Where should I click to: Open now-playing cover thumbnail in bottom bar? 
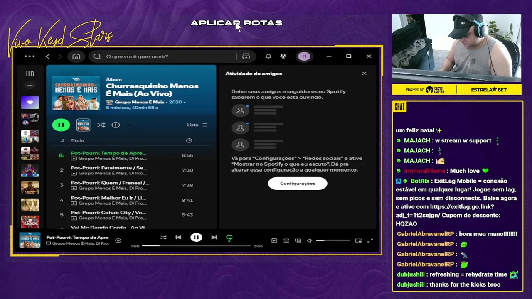click(x=30, y=240)
